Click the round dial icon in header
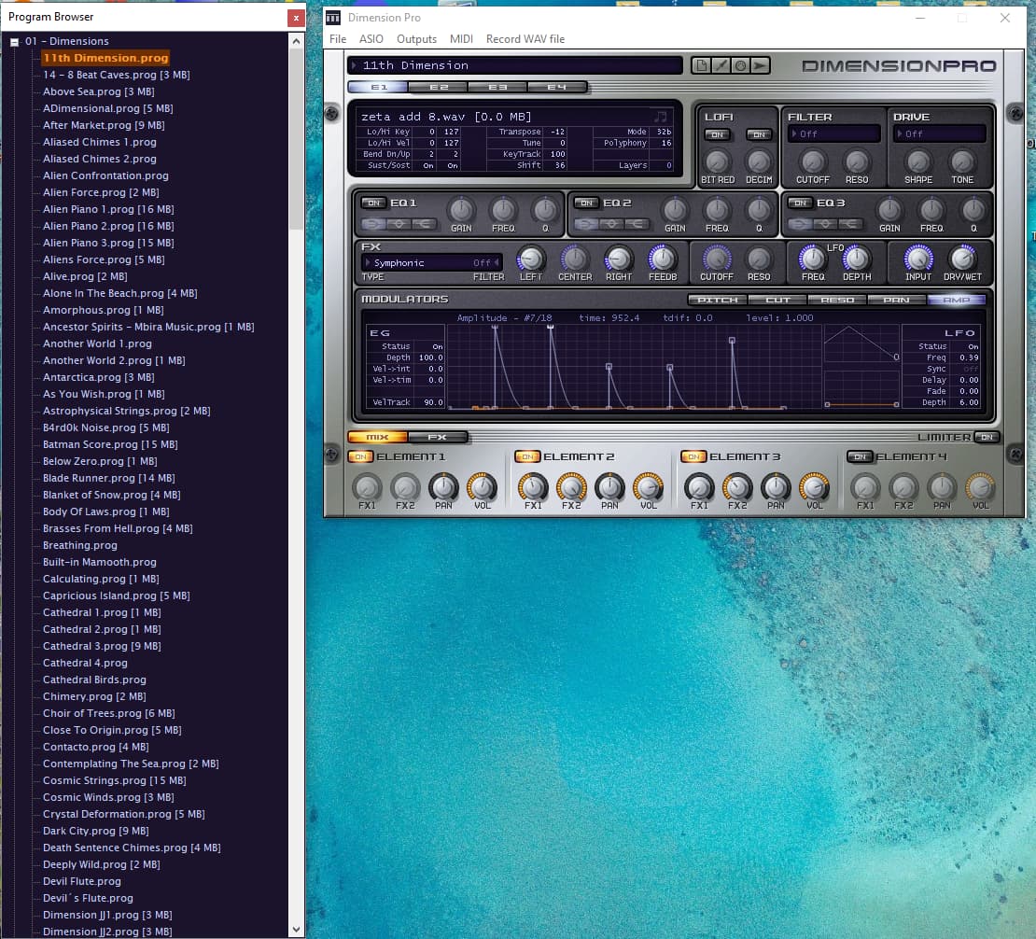Screen dimensions: 1036x939 pos(741,65)
